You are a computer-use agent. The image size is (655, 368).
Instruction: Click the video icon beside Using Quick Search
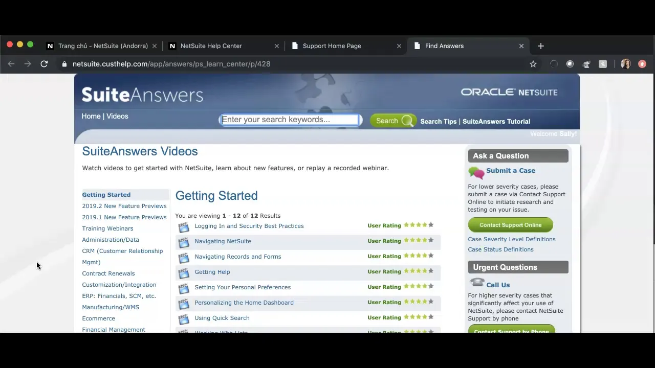(x=184, y=319)
